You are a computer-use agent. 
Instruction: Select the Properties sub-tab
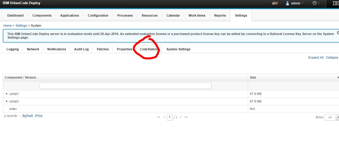(125, 49)
